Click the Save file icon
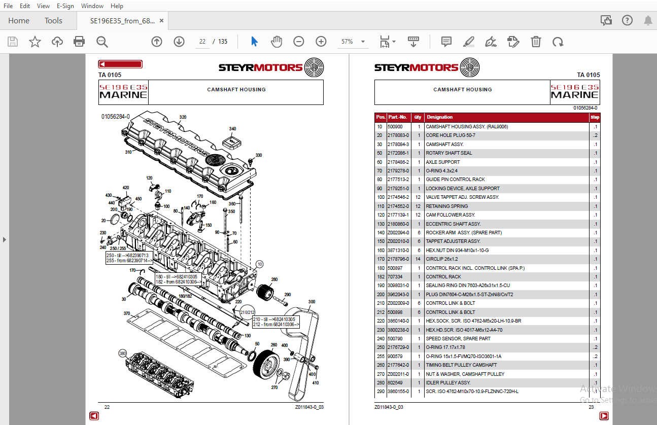 tap(12, 42)
